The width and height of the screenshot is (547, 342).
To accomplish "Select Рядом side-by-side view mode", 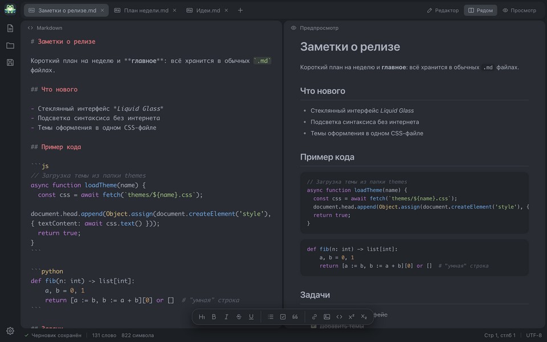I will [x=480, y=10].
